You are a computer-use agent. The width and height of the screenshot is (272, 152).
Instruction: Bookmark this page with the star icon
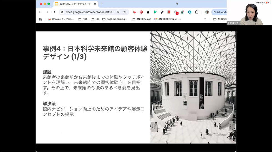click(x=125, y=12)
